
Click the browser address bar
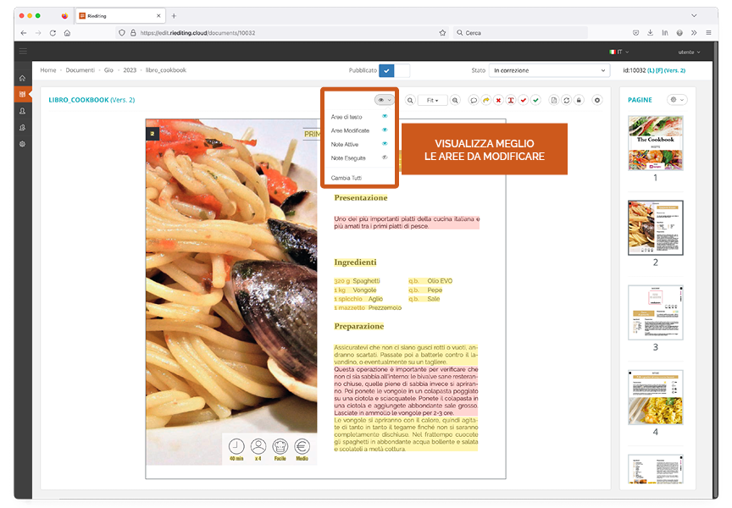pos(280,32)
